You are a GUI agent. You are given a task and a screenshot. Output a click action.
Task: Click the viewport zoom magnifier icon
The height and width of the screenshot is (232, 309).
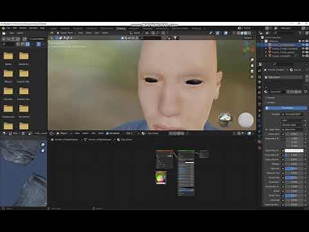coord(252,60)
